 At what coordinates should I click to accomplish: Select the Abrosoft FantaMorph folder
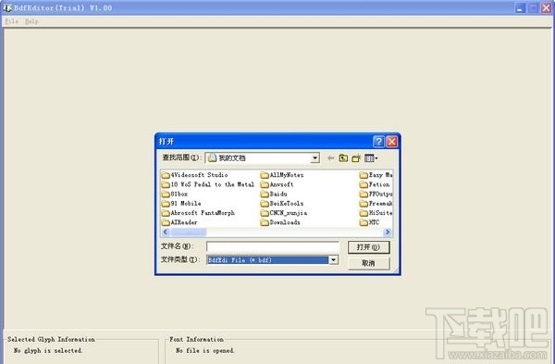tap(198, 213)
